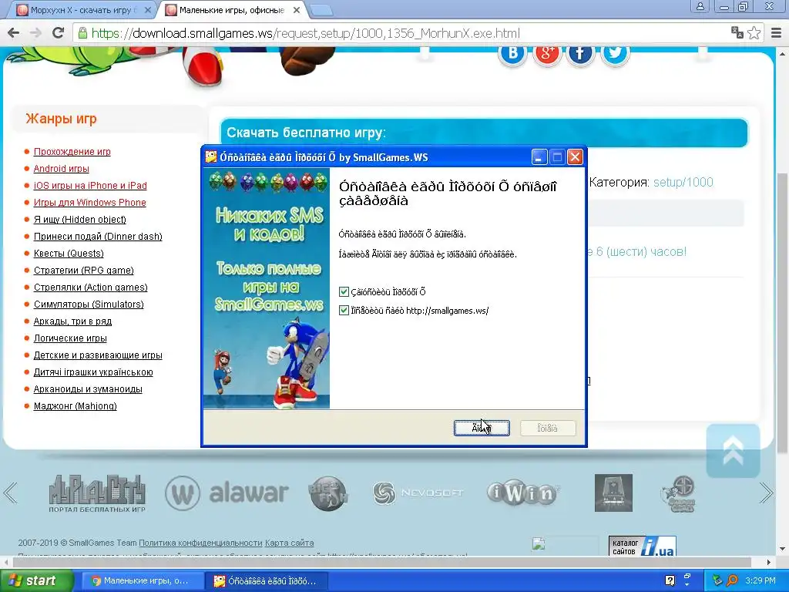Click the tray help question mark icon
The height and width of the screenshot is (592, 789).
point(670,580)
